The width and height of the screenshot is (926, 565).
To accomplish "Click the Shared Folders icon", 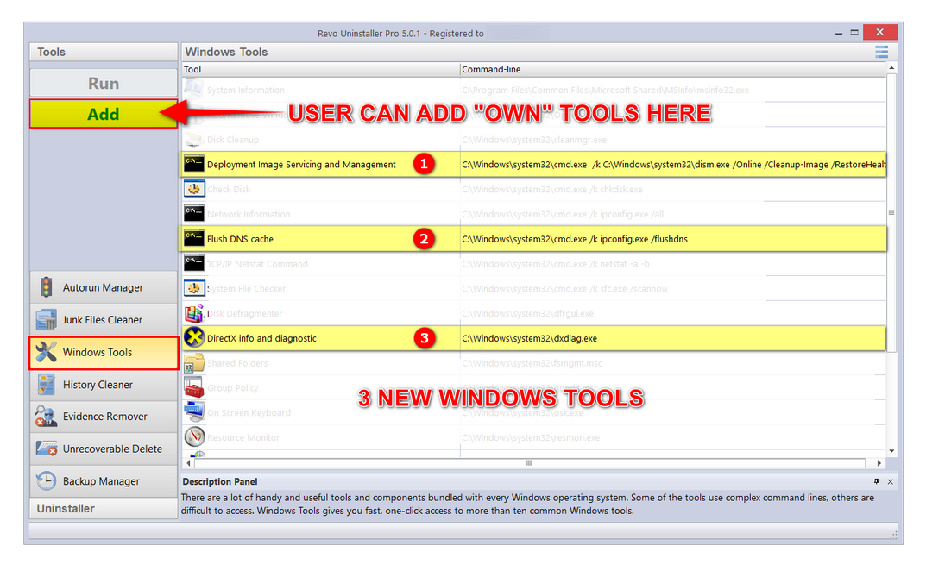I will [193, 362].
